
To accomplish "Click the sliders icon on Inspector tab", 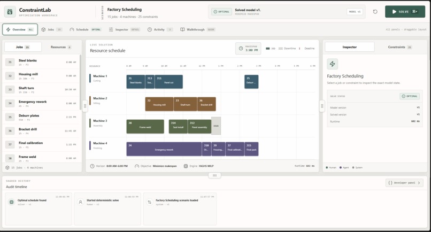I will coord(111,29).
